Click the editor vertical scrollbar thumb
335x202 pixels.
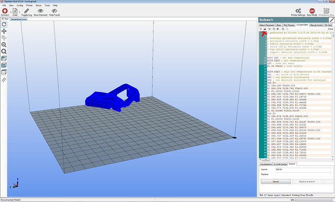333,35
